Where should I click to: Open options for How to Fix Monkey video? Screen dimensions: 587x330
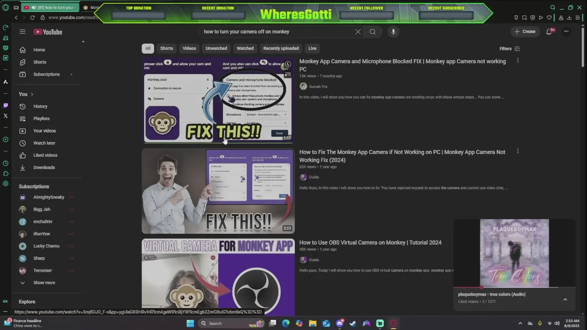coord(518,151)
